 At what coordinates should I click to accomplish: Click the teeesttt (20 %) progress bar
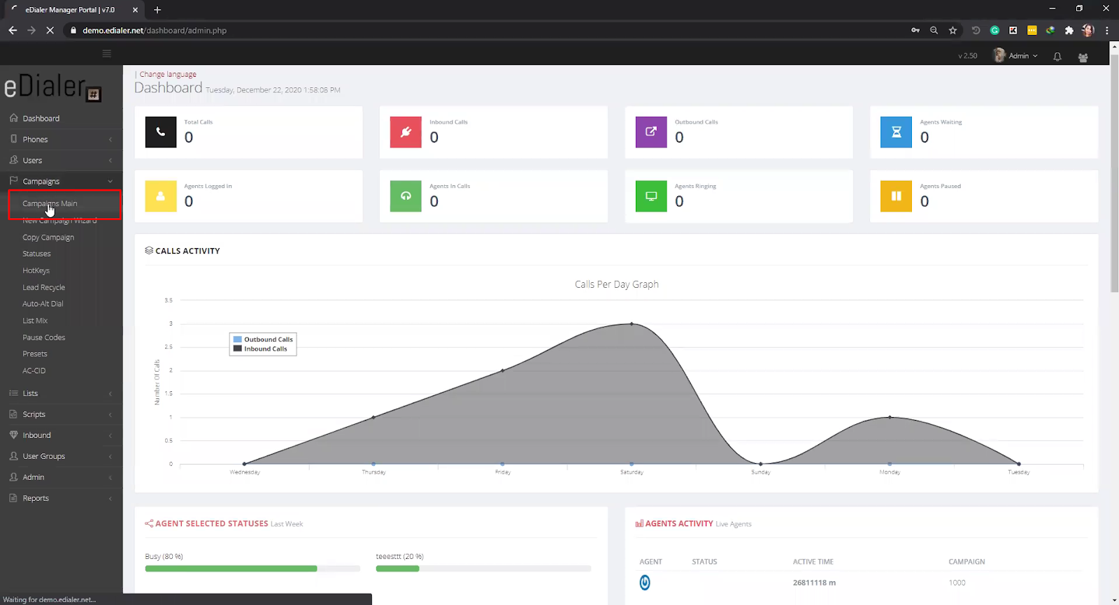click(x=483, y=569)
